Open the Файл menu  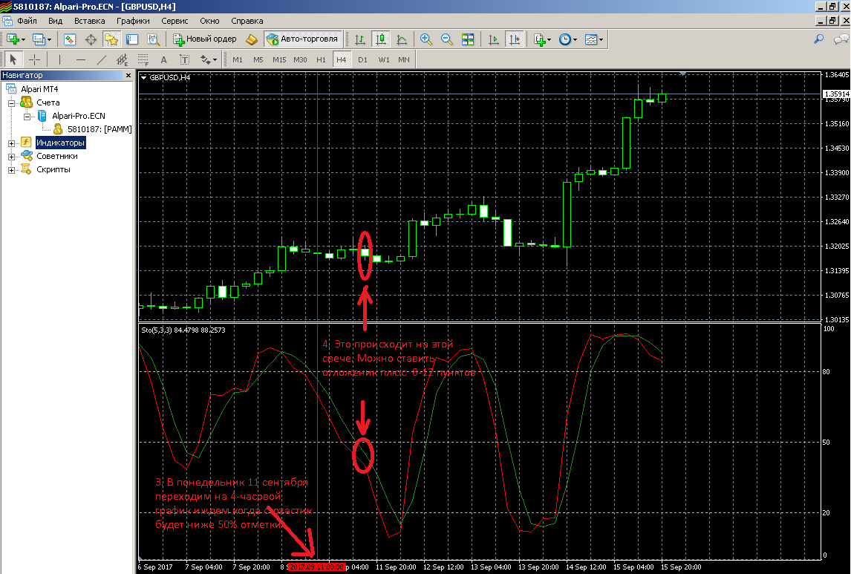pyautogui.click(x=27, y=21)
